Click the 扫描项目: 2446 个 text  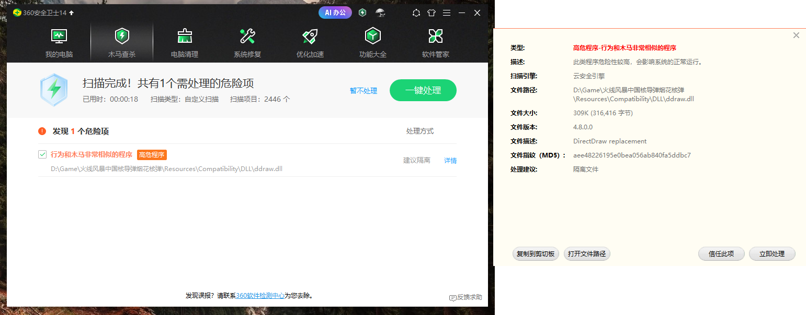[260, 99]
